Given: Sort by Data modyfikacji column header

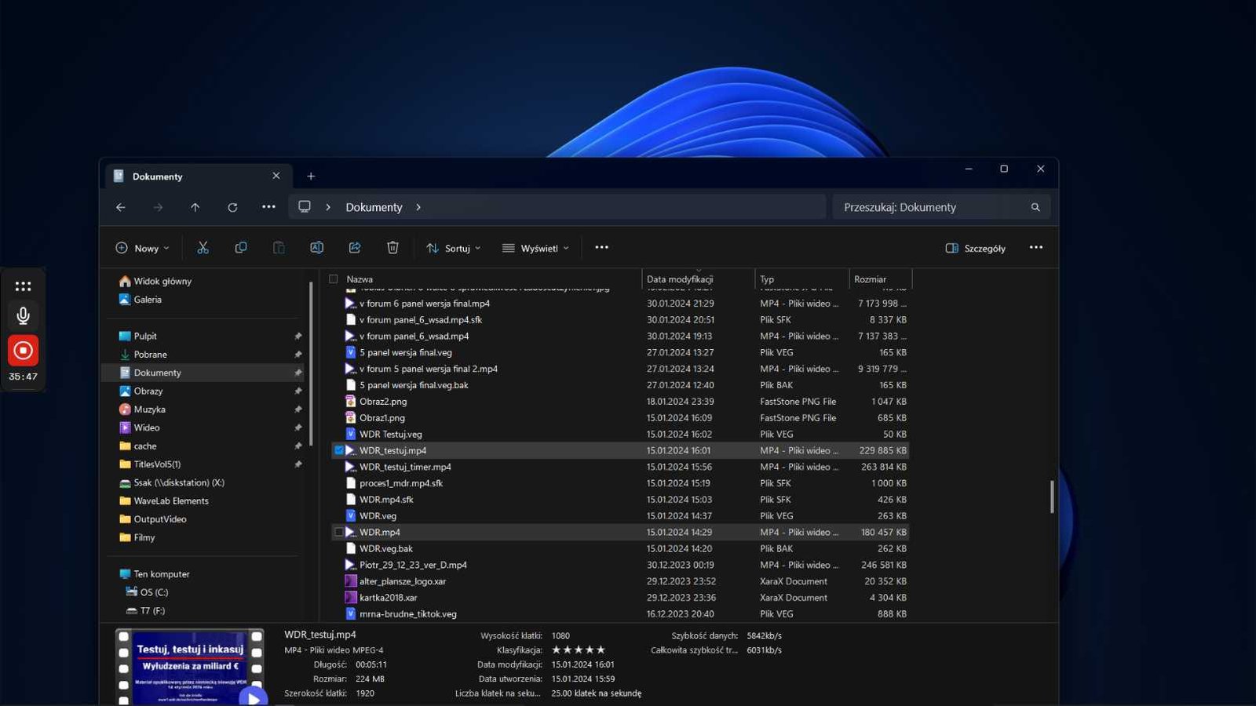Looking at the screenshot, I should click(680, 279).
